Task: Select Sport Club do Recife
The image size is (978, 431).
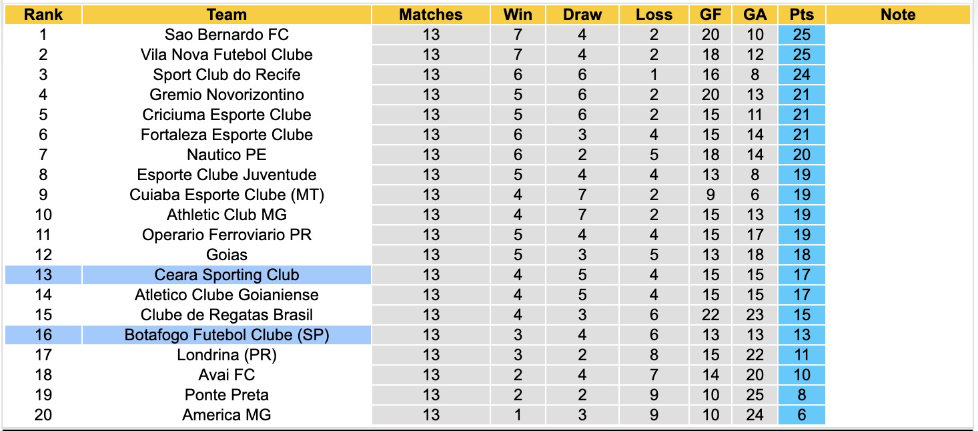Action: click(x=227, y=75)
